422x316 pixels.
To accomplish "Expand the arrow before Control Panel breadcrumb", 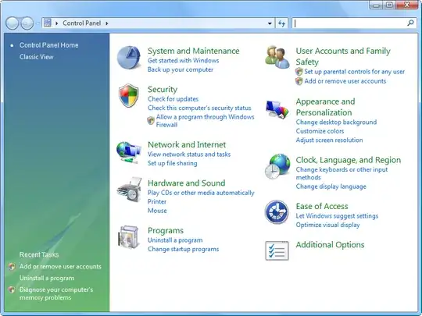I will point(56,23).
